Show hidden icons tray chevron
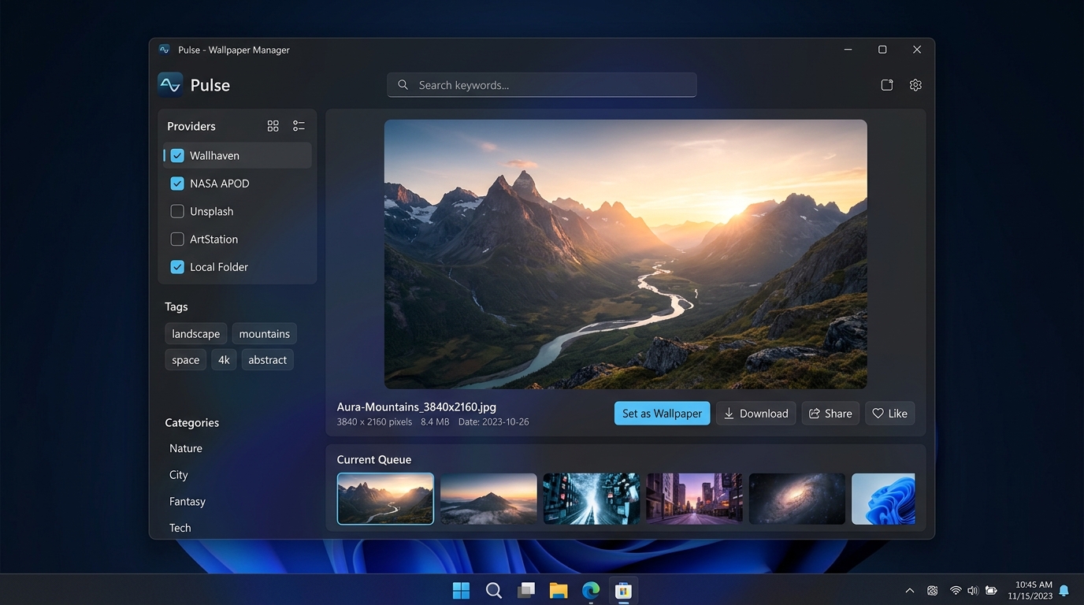Viewport: 1084px width, 605px height. [x=910, y=590]
